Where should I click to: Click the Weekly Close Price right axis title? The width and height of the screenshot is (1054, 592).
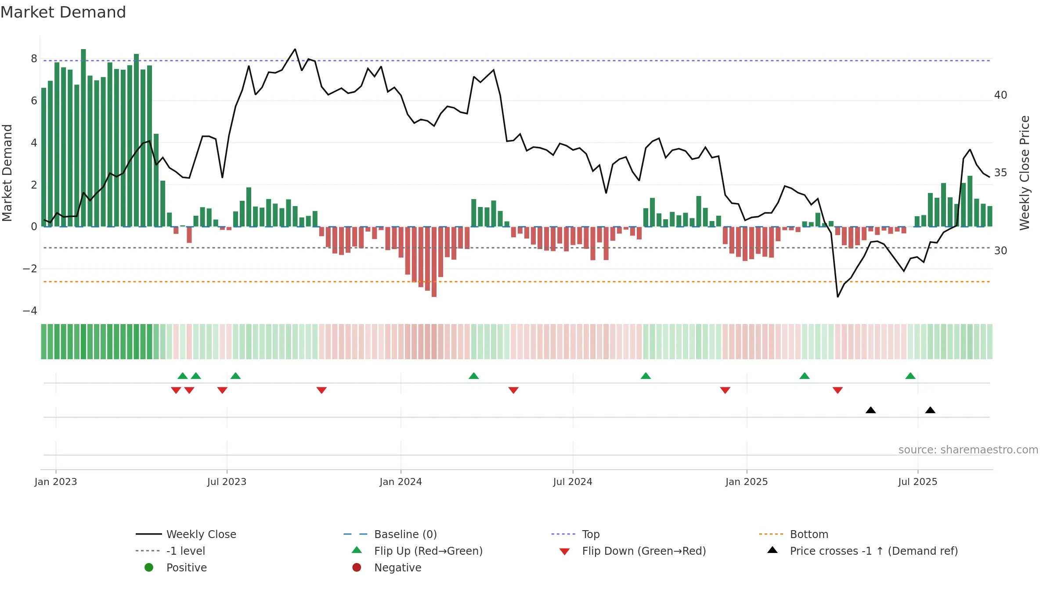tap(1025, 173)
